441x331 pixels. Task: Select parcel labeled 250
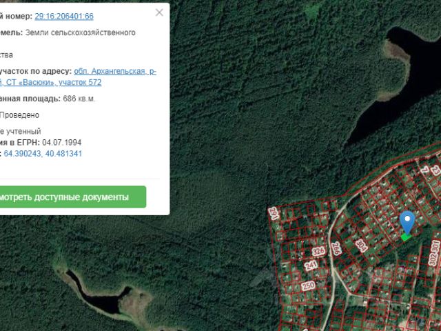pos(308,285)
